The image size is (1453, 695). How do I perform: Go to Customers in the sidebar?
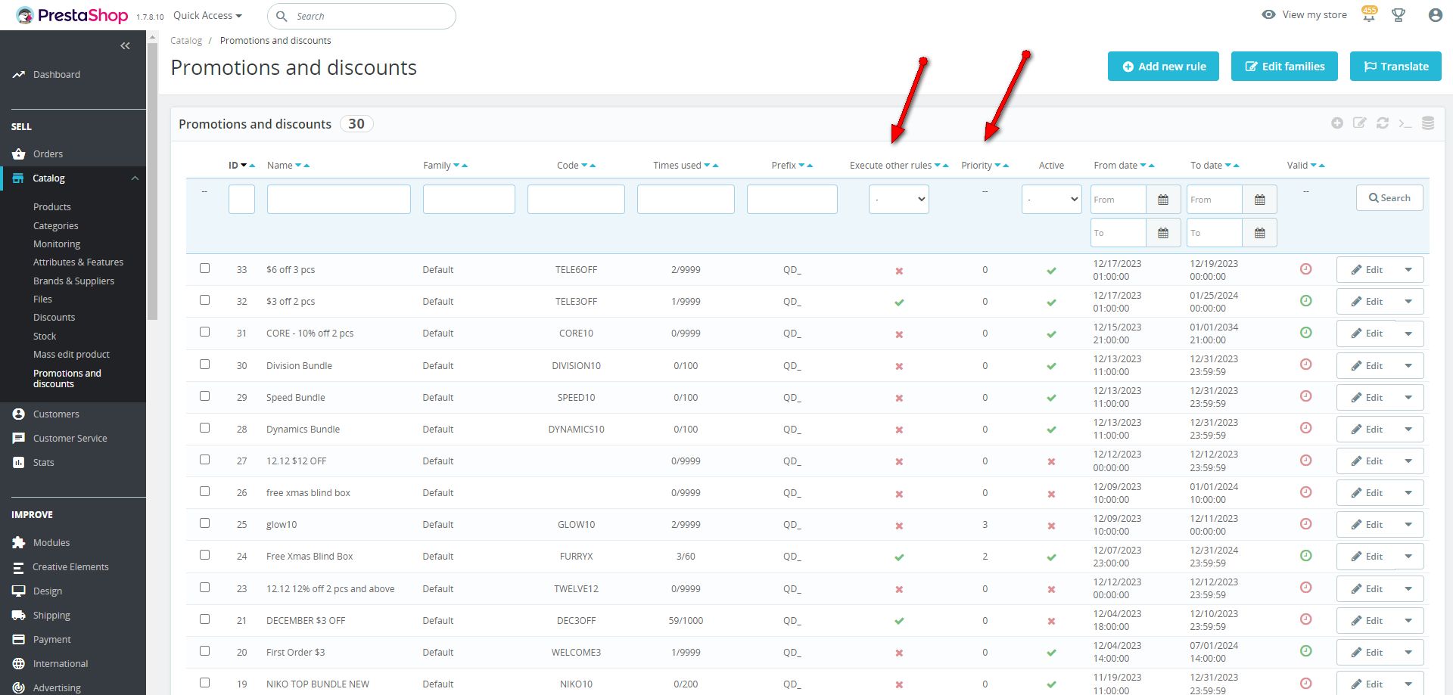(56, 414)
